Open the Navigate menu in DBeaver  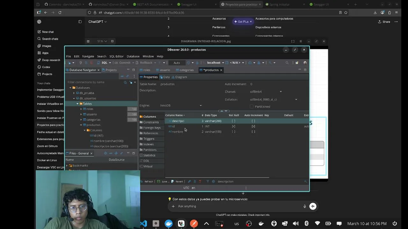[88, 56]
